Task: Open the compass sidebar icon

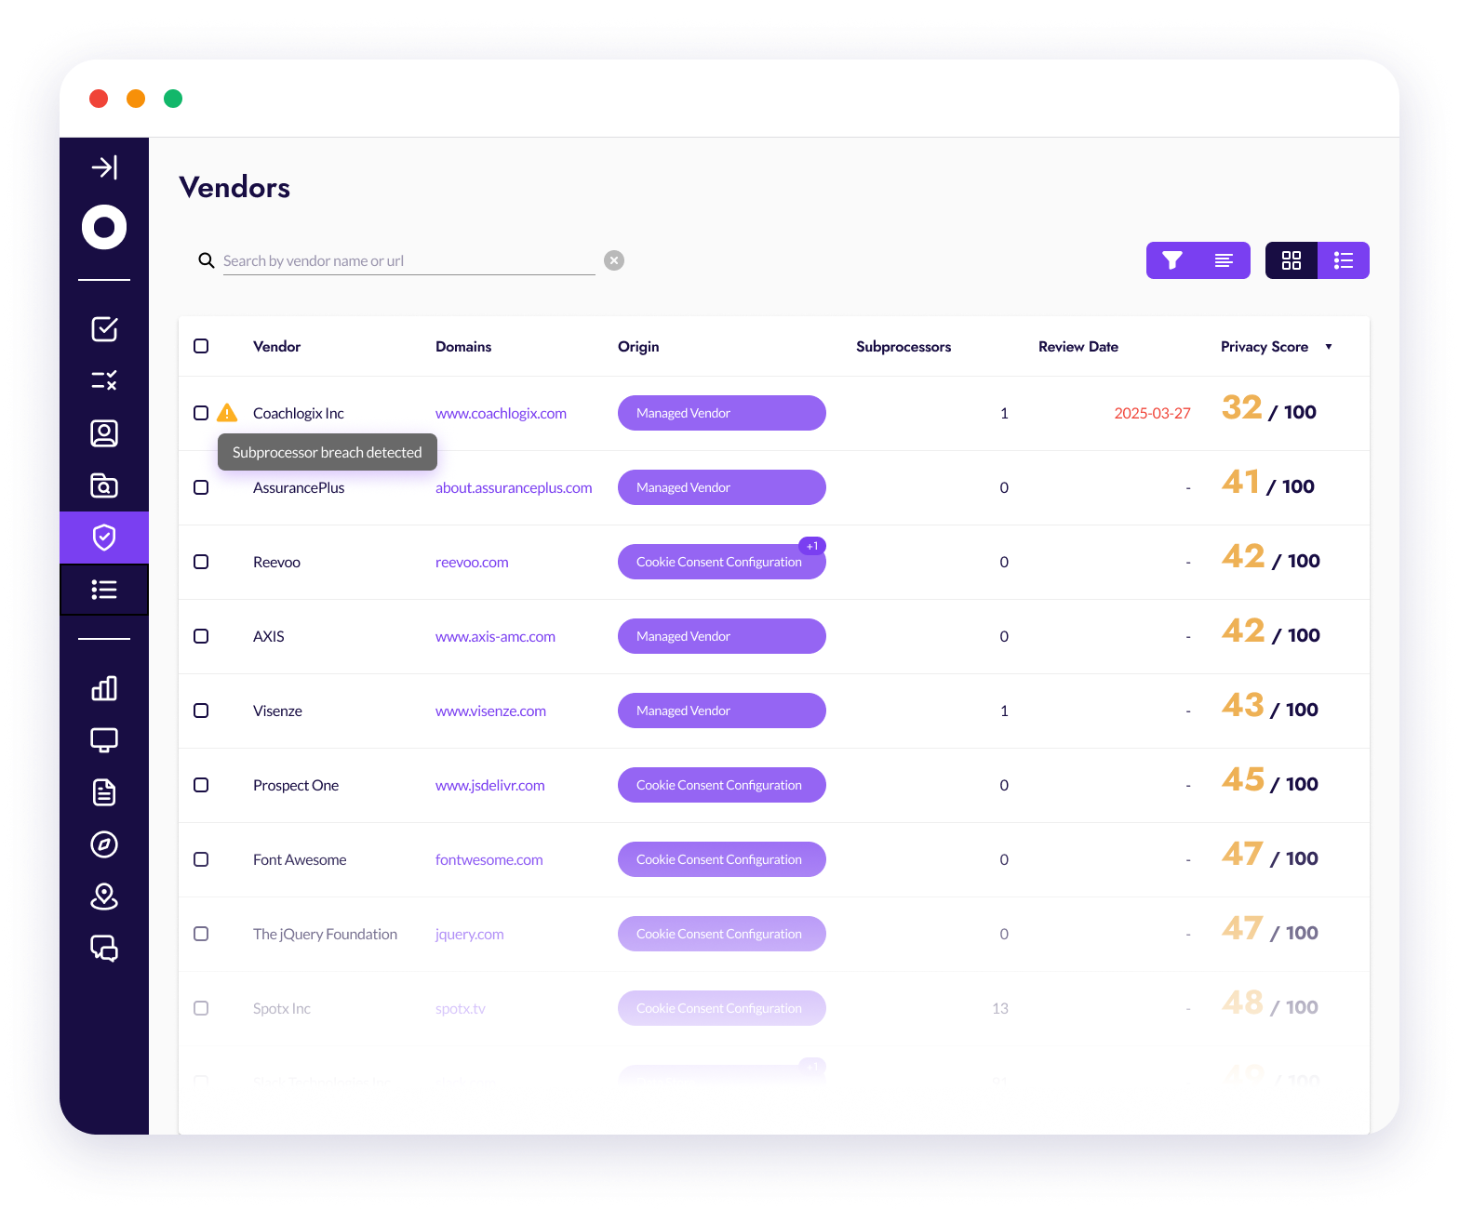Action: (x=104, y=844)
